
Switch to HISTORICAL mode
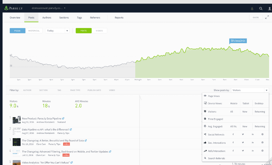34,31
